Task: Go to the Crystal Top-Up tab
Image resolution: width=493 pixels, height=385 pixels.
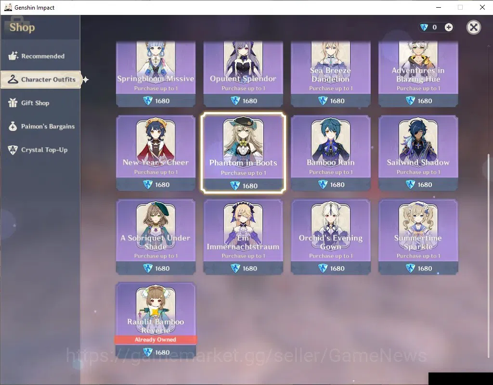Action: tap(40, 150)
